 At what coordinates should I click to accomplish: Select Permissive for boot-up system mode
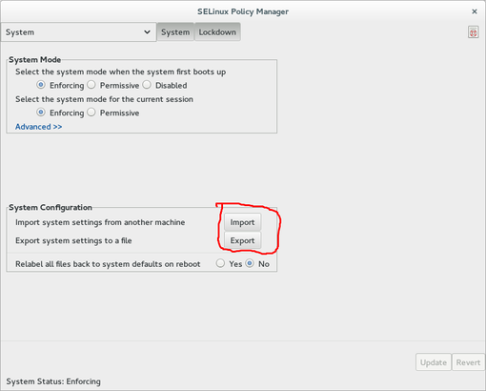coord(91,85)
